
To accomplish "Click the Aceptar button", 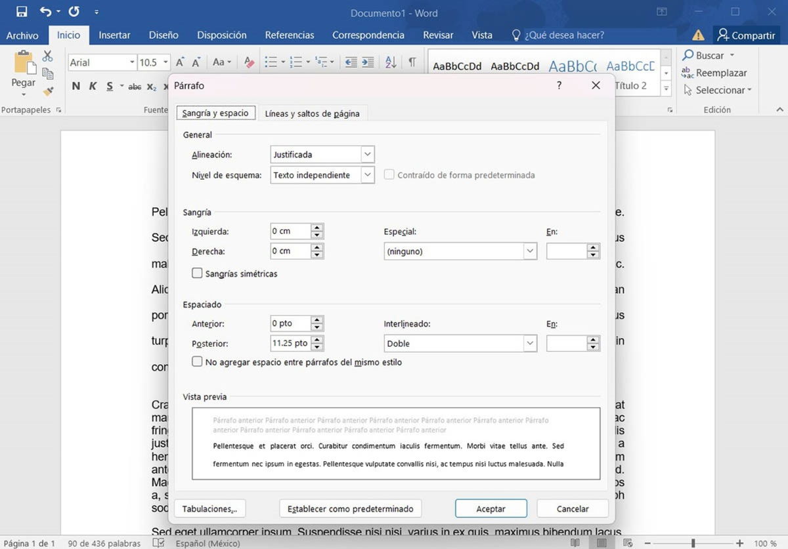I will click(x=491, y=508).
